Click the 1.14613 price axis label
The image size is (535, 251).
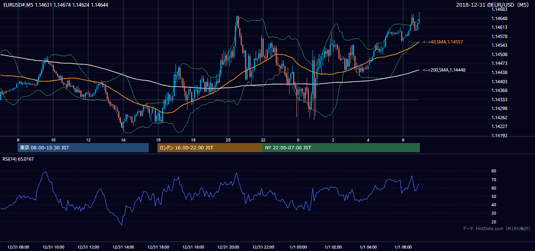[499, 27]
